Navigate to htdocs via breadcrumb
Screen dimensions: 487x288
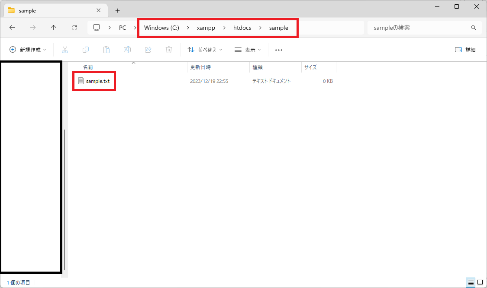click(x=242, y=27)
